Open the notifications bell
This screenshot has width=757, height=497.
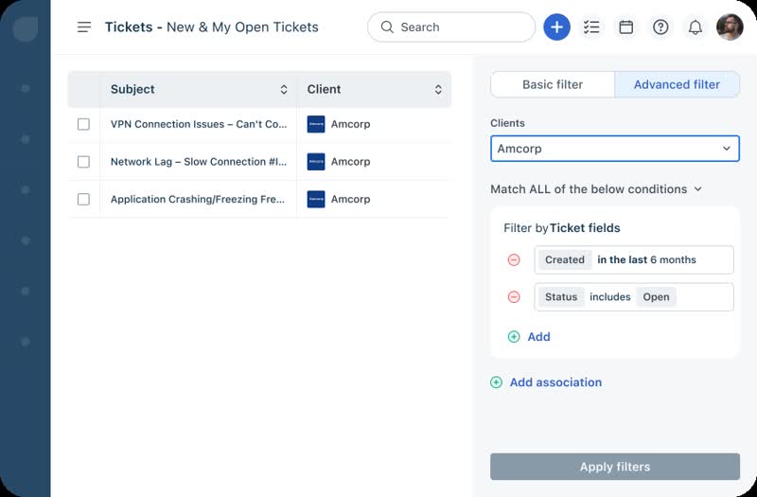pos(695,27)
